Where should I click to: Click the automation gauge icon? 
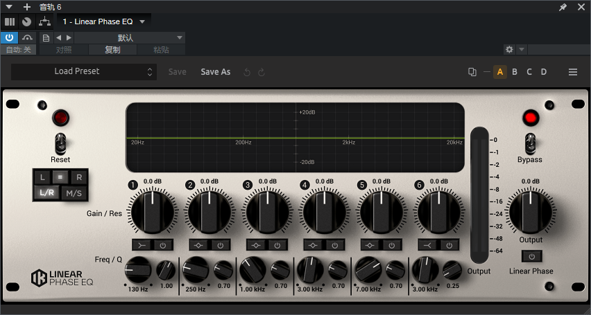coord(27,37)
